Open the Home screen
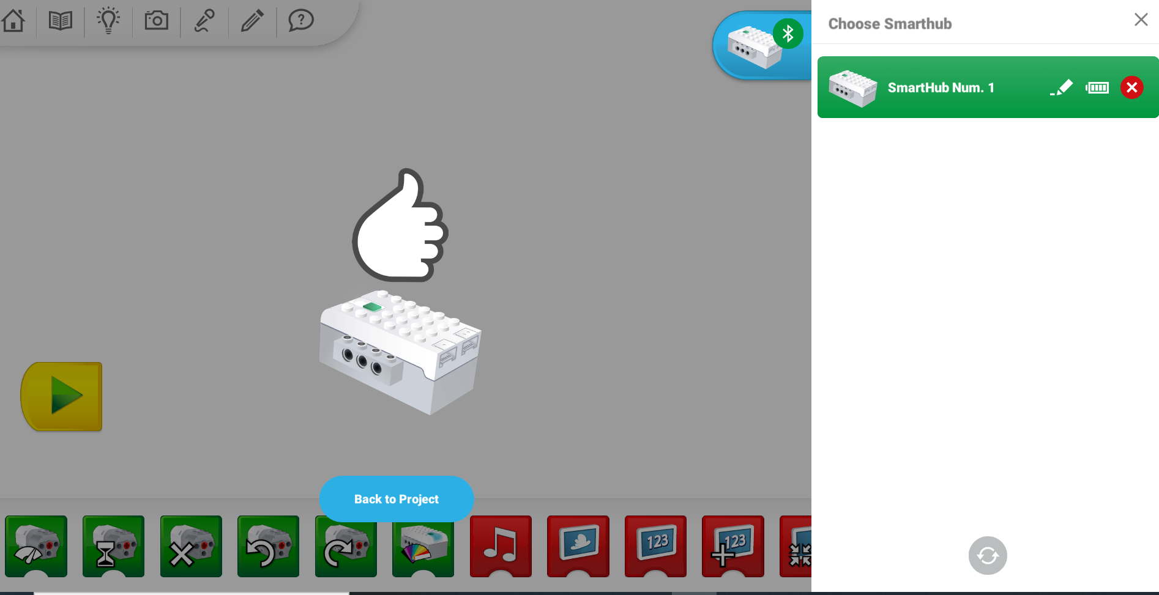 coord(13,21)
